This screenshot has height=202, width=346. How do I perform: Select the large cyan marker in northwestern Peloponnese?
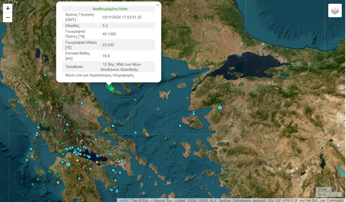[68, 164]
